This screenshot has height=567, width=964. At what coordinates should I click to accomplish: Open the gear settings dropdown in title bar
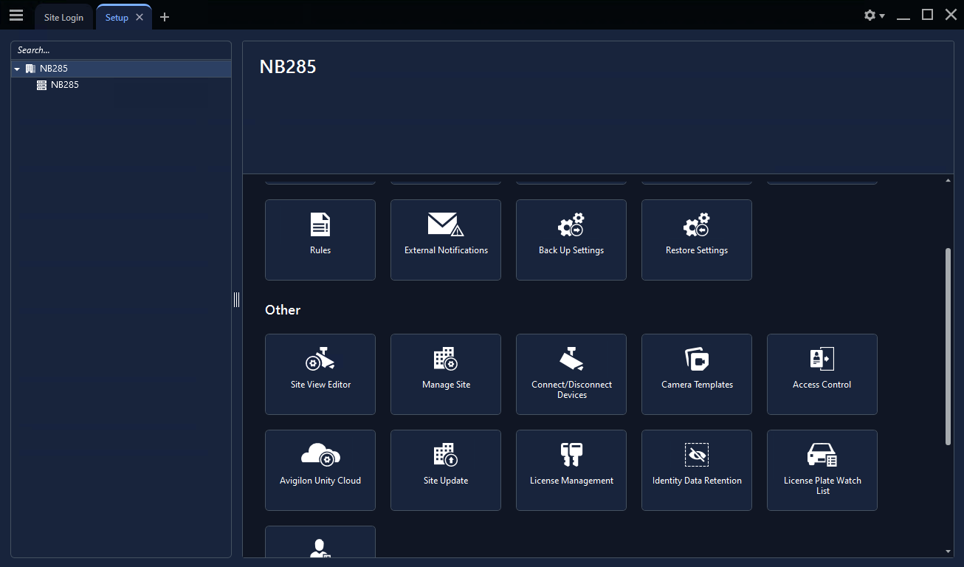[874, 16]
